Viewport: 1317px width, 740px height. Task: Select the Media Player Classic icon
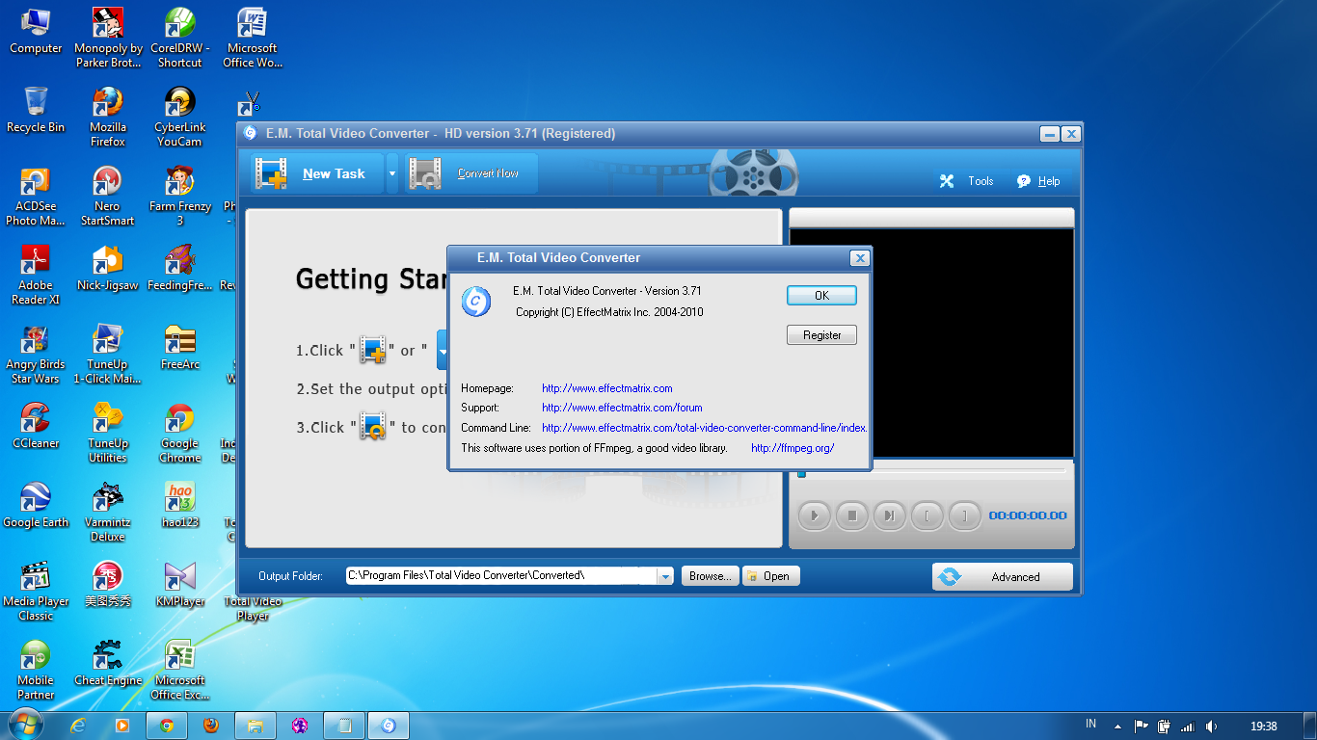point(36,592)
